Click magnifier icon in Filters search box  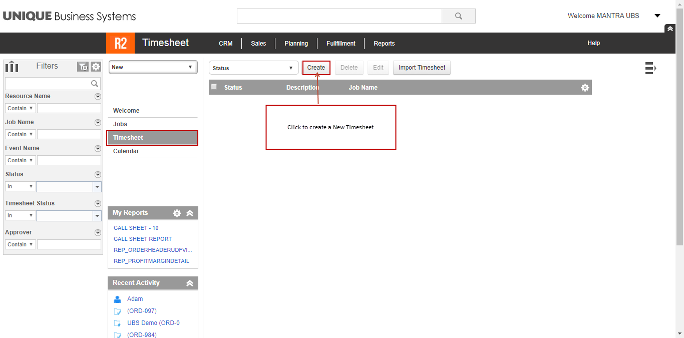95,84
